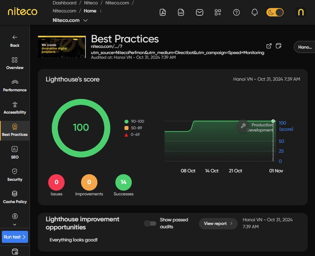Click the red Issues count badge
The width and height of the screenshot is (315, 256).
(57, 182)
